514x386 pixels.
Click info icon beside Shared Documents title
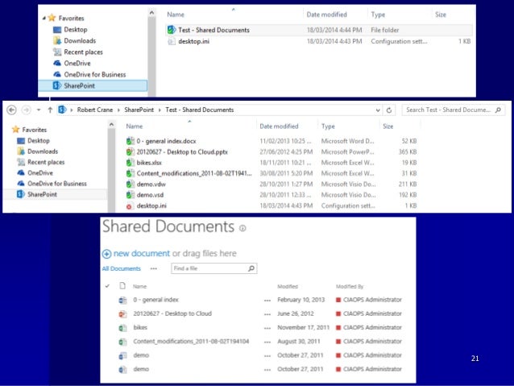pyautogui.click(x=242, y=228)
